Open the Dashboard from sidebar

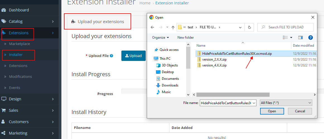click(x=19, y=10)
